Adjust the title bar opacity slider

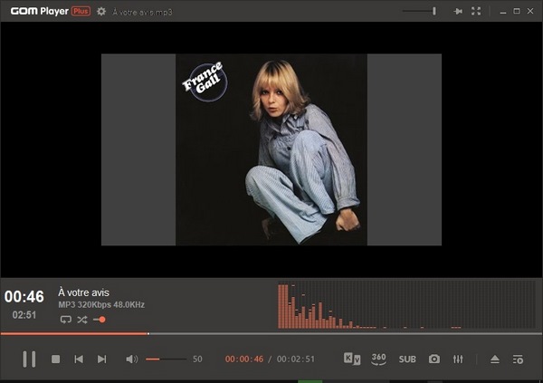pyautogui.click(x=419, y=12)
